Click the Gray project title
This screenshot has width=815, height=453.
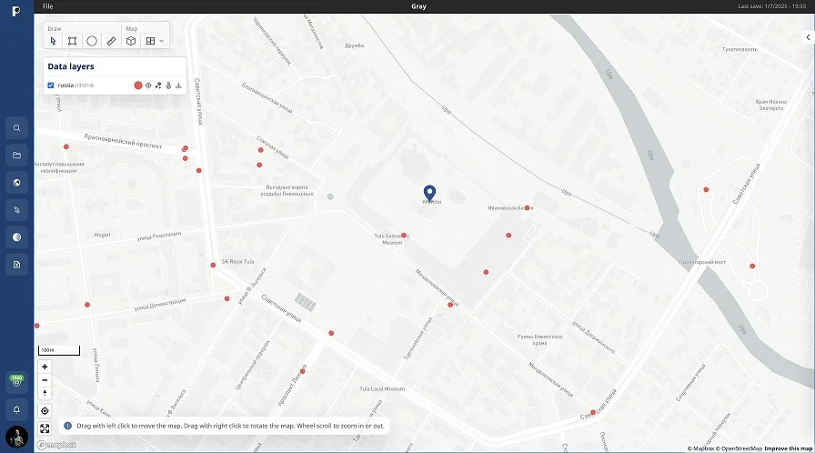(418, 6)
